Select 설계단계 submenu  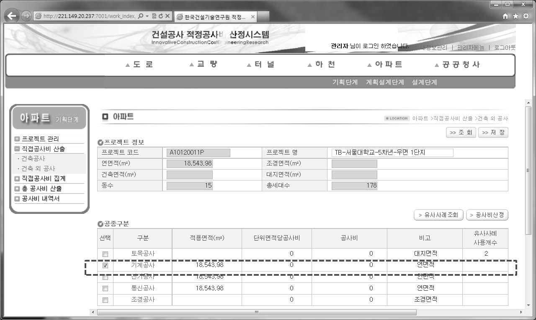click(424, 82)
